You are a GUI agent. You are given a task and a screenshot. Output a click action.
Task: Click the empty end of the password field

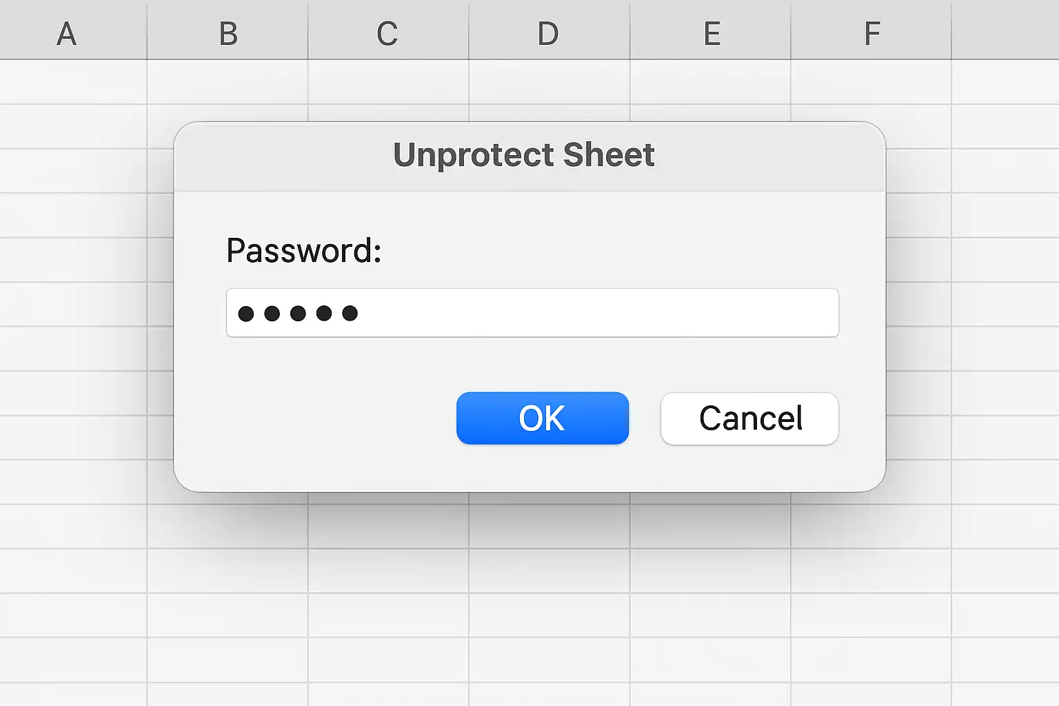tap(597, 313)
